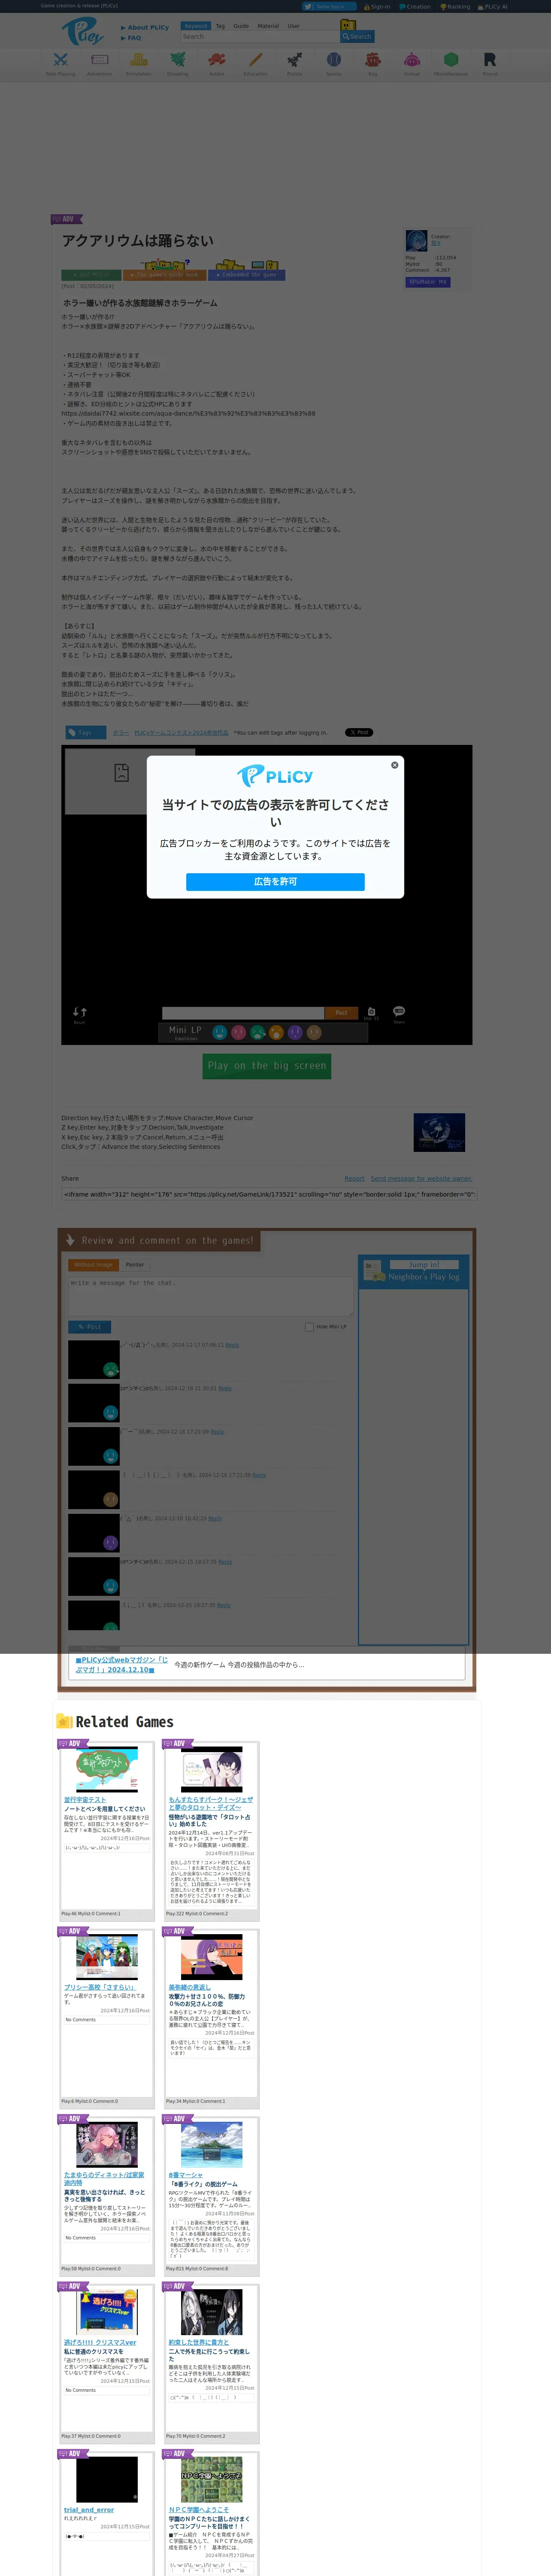Select the Material search tab
The image size is (551, 2576).
268,27
